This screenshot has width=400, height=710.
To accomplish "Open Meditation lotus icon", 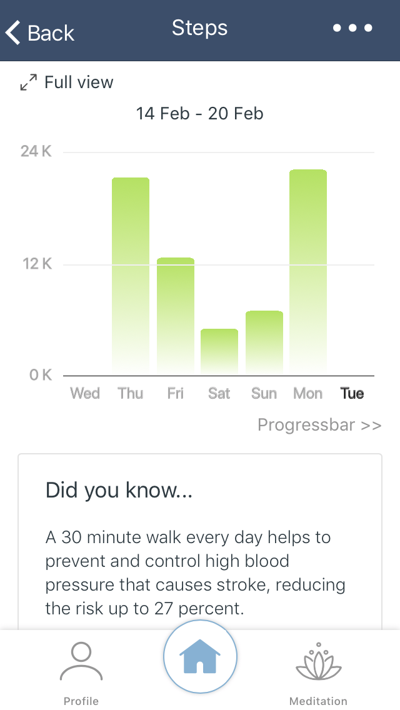I will (x=319, y=661).
